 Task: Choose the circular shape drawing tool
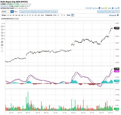pyautogui.click(x=2, y=30)
